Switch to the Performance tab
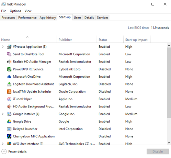Screen dimensions: 171x158 coord(27,18)
